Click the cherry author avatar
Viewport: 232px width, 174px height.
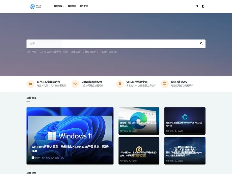(x=33, y=158)
